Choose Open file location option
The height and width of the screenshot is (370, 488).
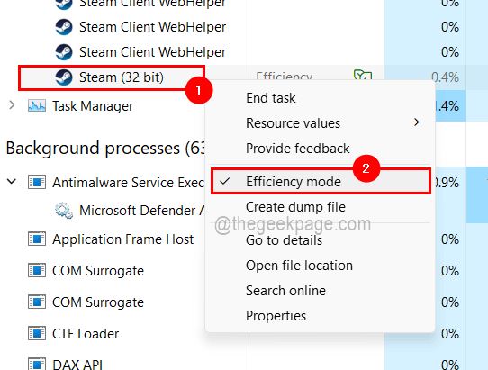point(300,266)
